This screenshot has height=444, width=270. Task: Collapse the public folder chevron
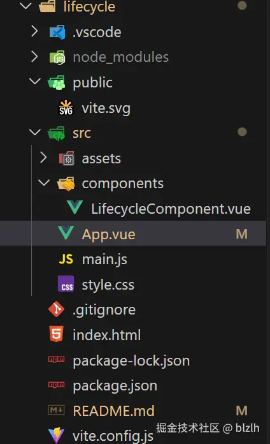[x=35, y=82]
